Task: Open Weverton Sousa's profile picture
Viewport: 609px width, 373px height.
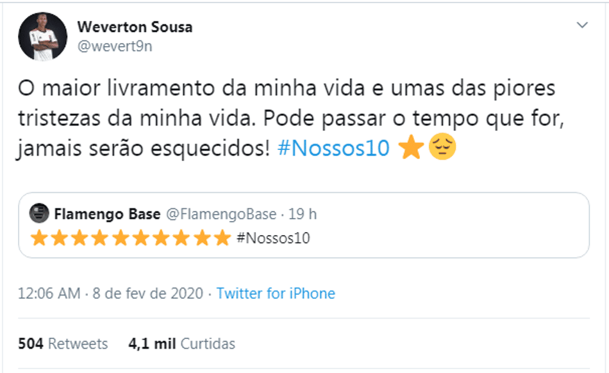Action: (x=43, y=37)
